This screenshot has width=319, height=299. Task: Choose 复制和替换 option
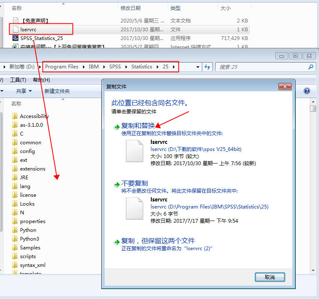[x=138, y=126]
